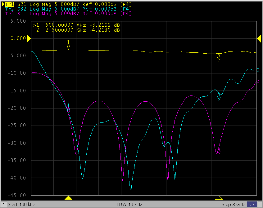Select yellow marker 2 on the S21 trace
Viewport: 263px width, 208px height.
point(219,56)
